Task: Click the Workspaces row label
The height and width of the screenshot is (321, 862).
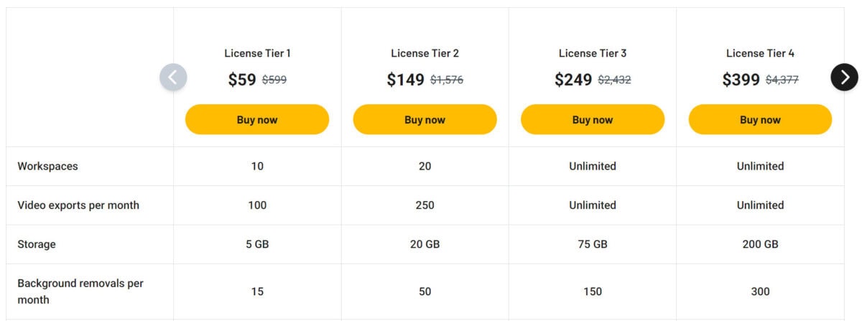Action: [x=47, y=166]
